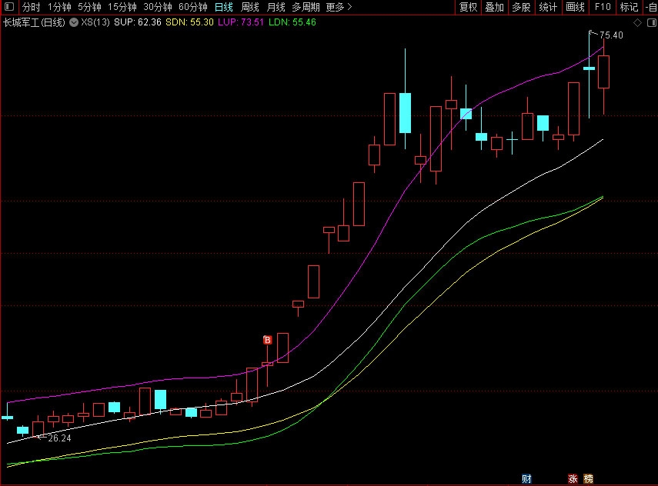Open the 多股 multi-stock view
Image resolution: width=658 pixels, height=486 pixels.
(522, 7)
